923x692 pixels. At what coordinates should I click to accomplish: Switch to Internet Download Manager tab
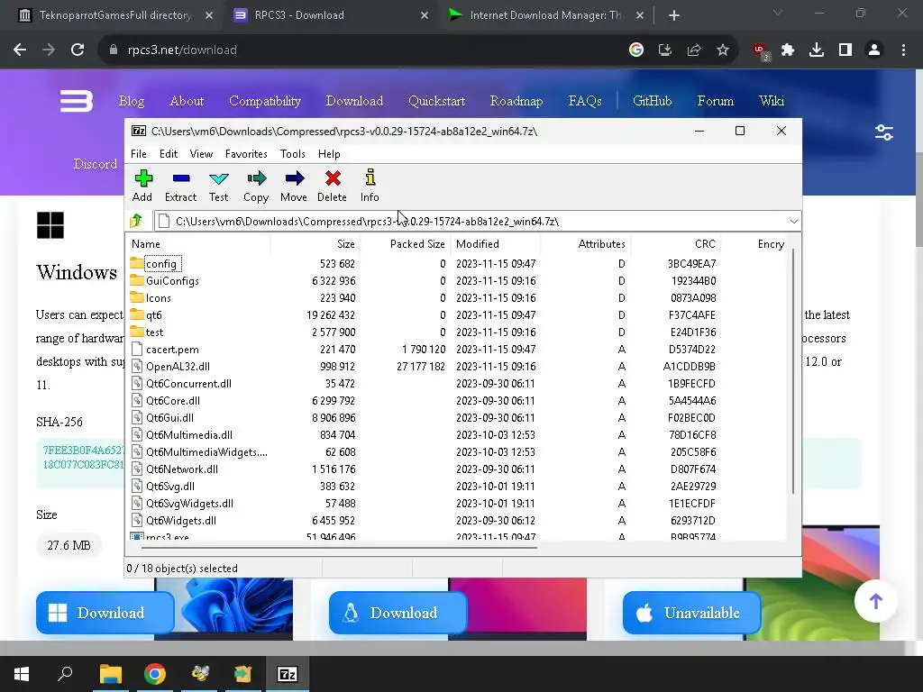[545, 15]
